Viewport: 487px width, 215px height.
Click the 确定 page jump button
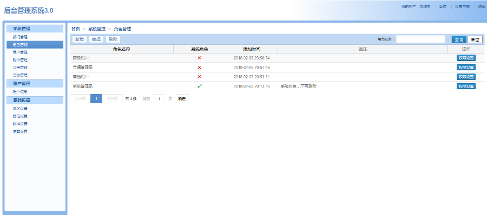[182, 99]
